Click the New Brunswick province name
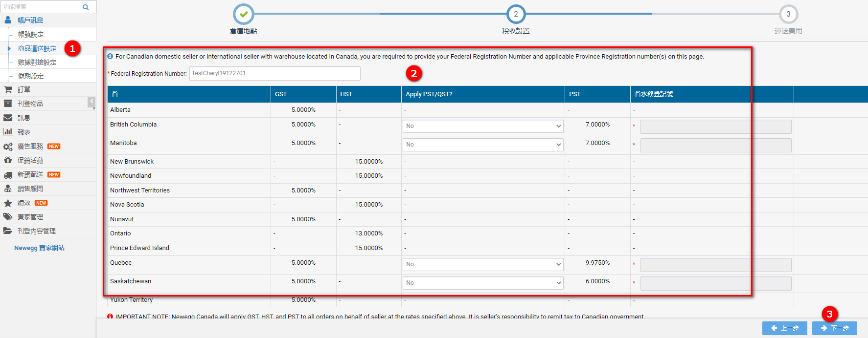The width and height of the screenshot is (868, 338). click(x=132, y=162)
